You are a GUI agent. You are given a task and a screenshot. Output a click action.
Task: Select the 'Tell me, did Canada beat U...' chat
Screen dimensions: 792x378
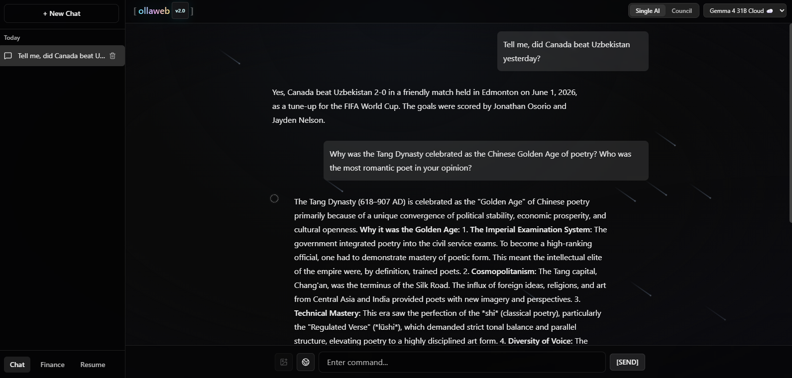(62, 56)
